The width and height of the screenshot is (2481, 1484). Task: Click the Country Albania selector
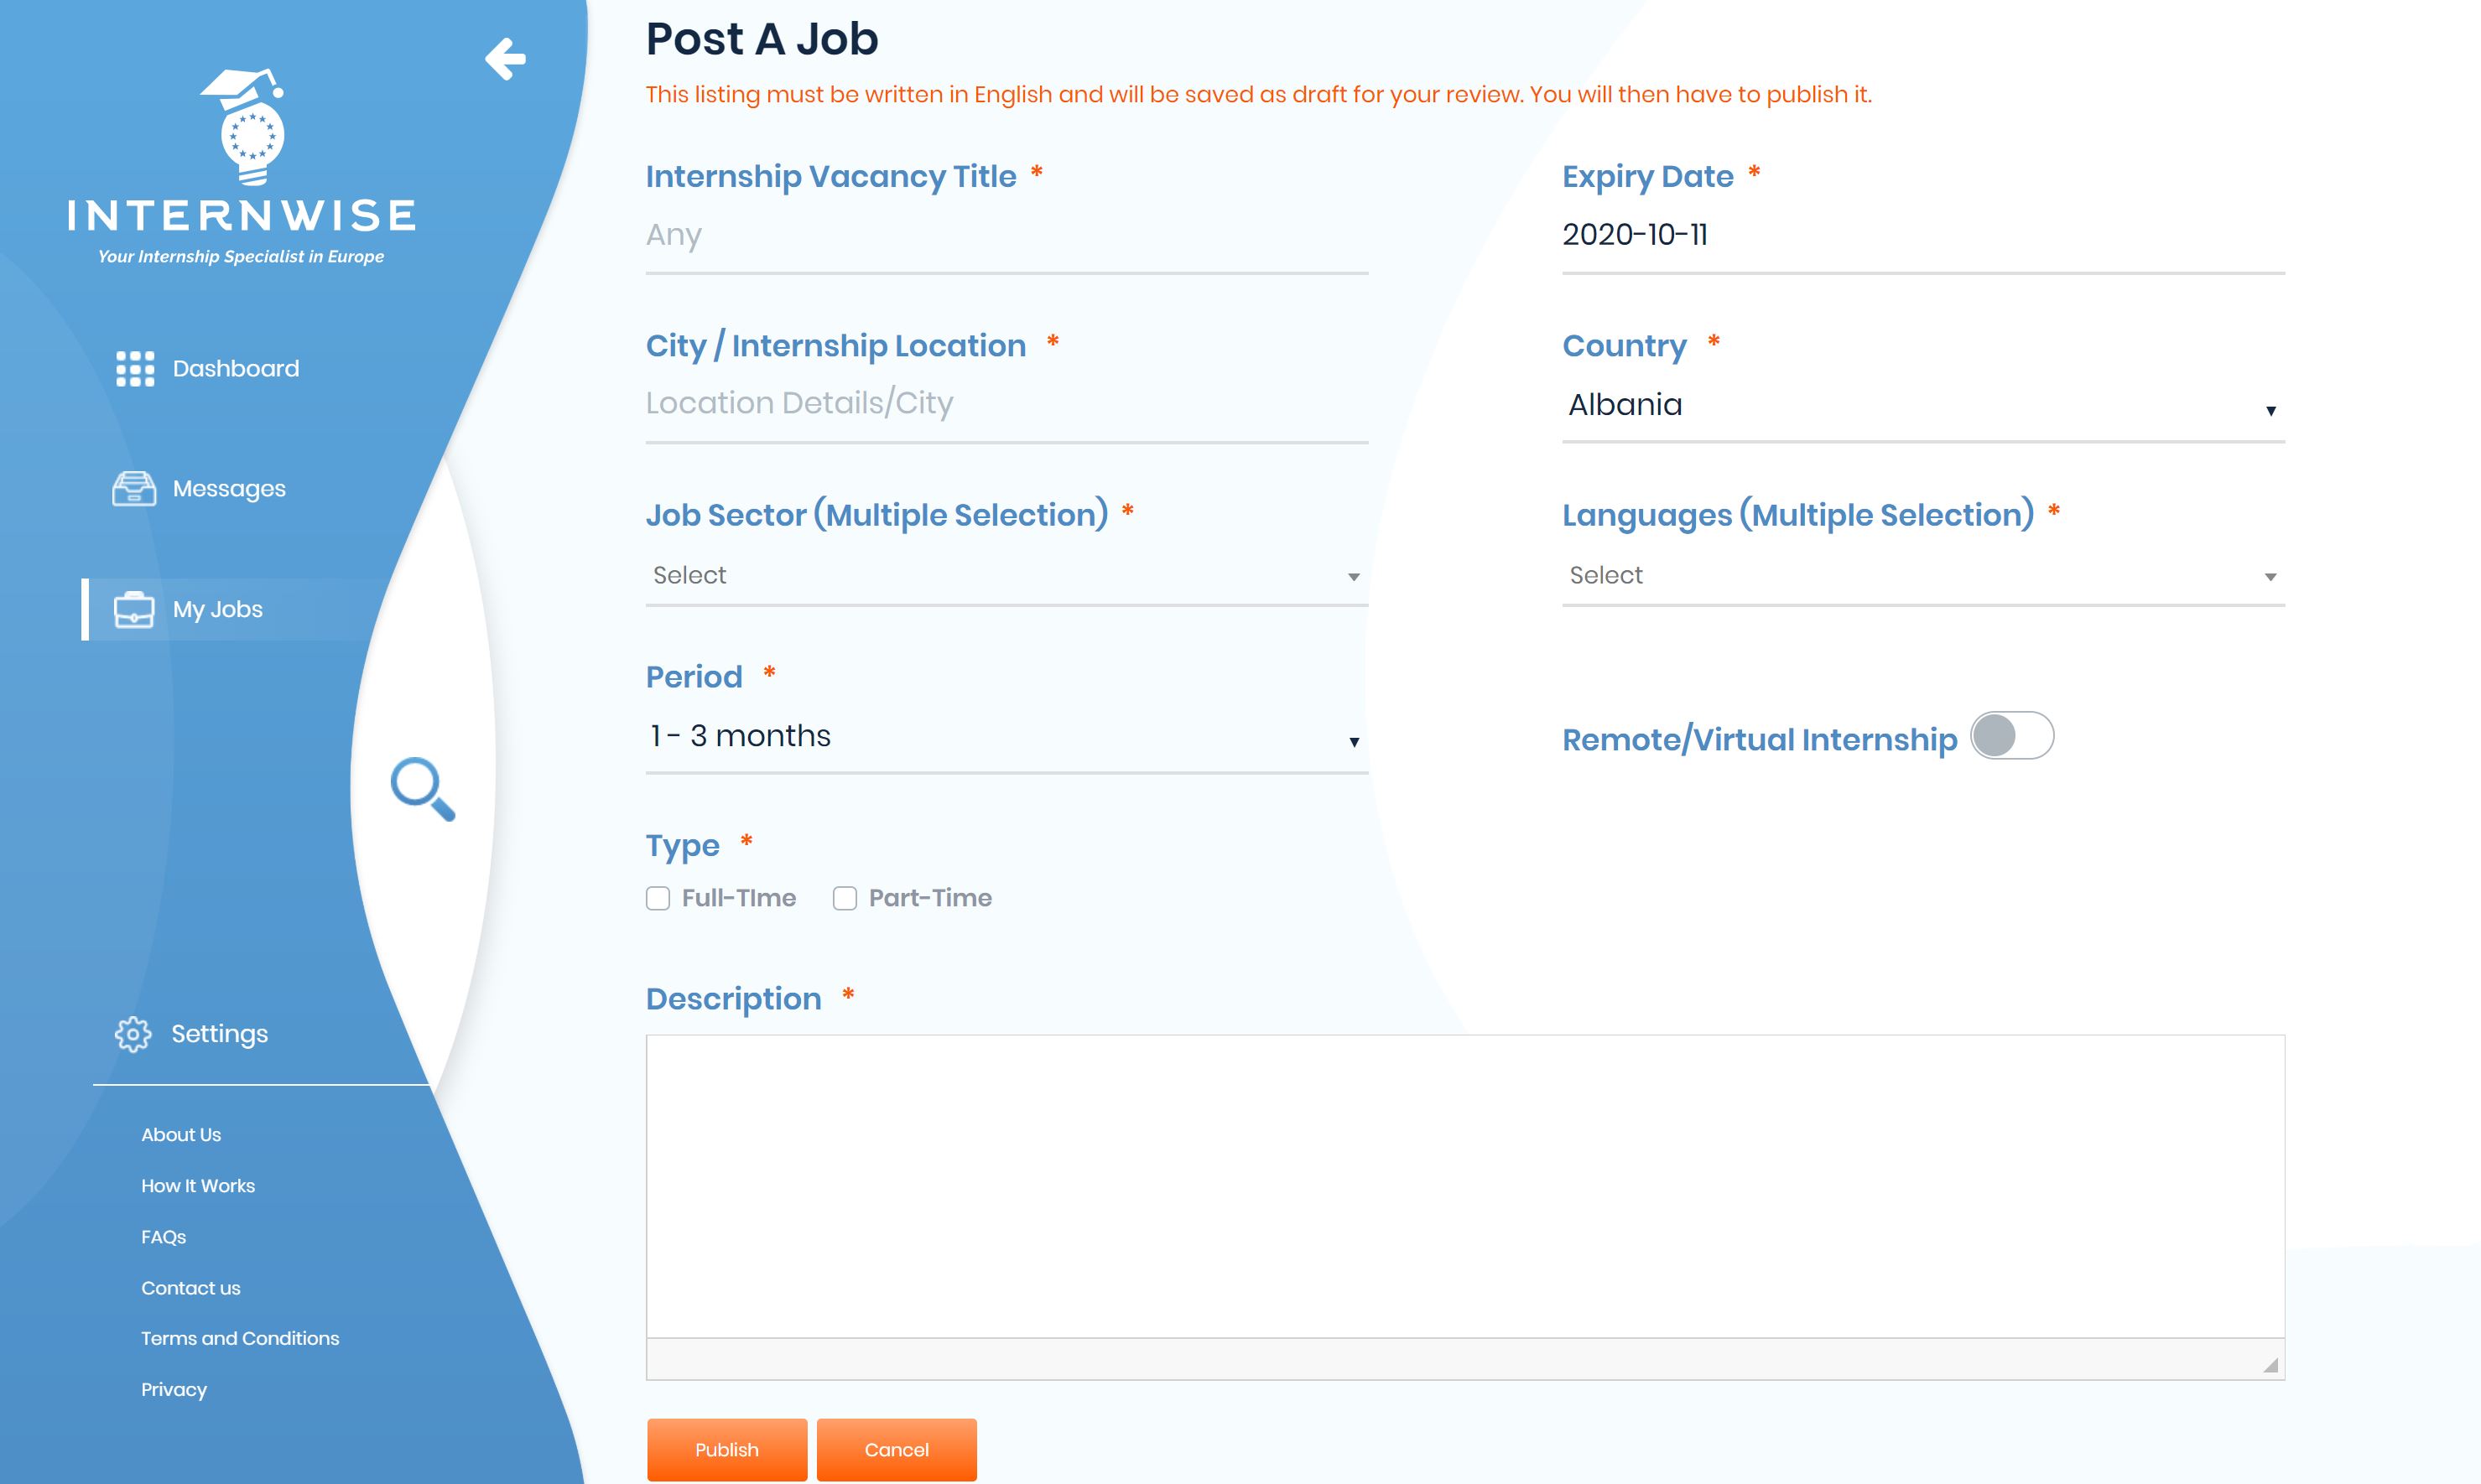tap(1922, 402)
